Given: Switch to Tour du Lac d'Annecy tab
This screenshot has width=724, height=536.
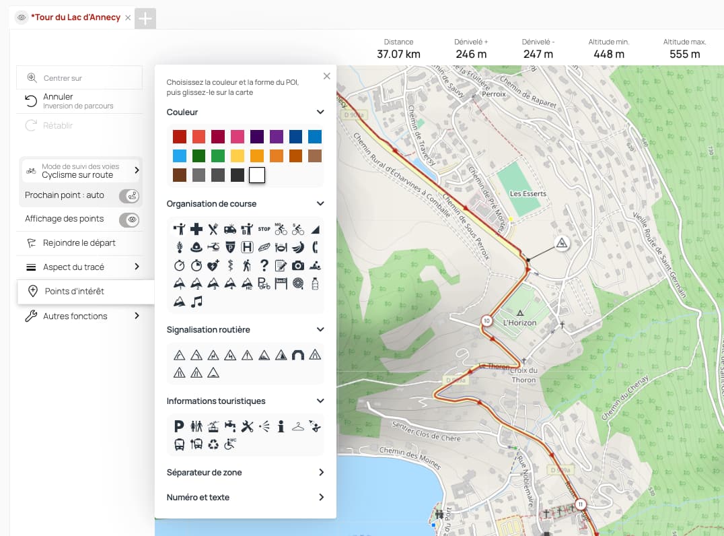Looking at the screenshot, I should click(x=76, y=18).
